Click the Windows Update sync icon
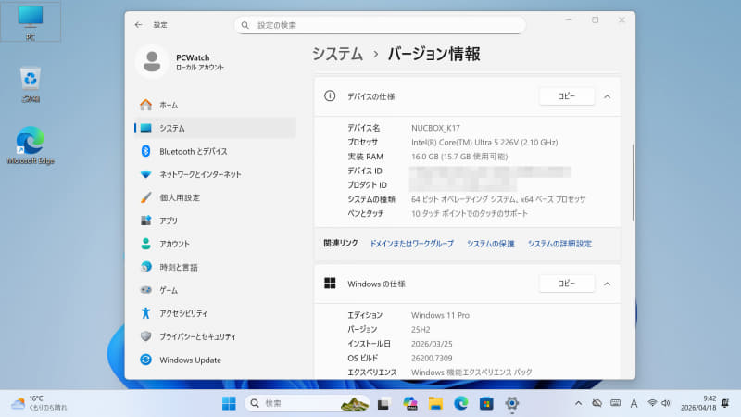 pyautogui.click(x=146, y=360)
